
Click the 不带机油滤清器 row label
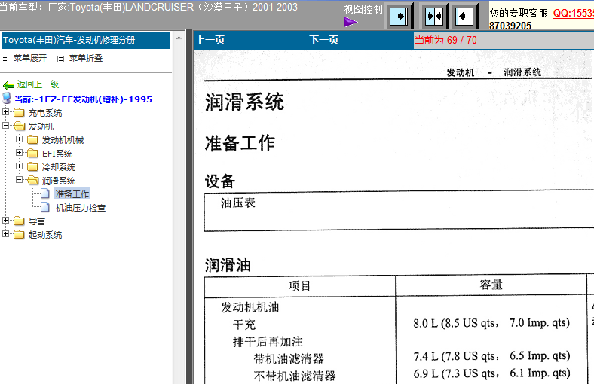(295, 376)
